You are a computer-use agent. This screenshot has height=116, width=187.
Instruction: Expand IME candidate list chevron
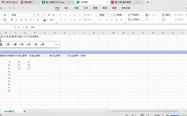pos(56,45)
